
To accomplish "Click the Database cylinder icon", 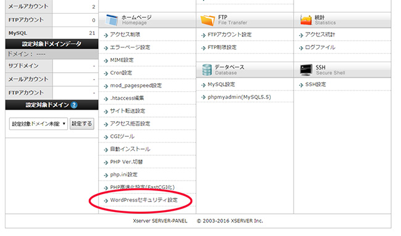I will 207,70.
